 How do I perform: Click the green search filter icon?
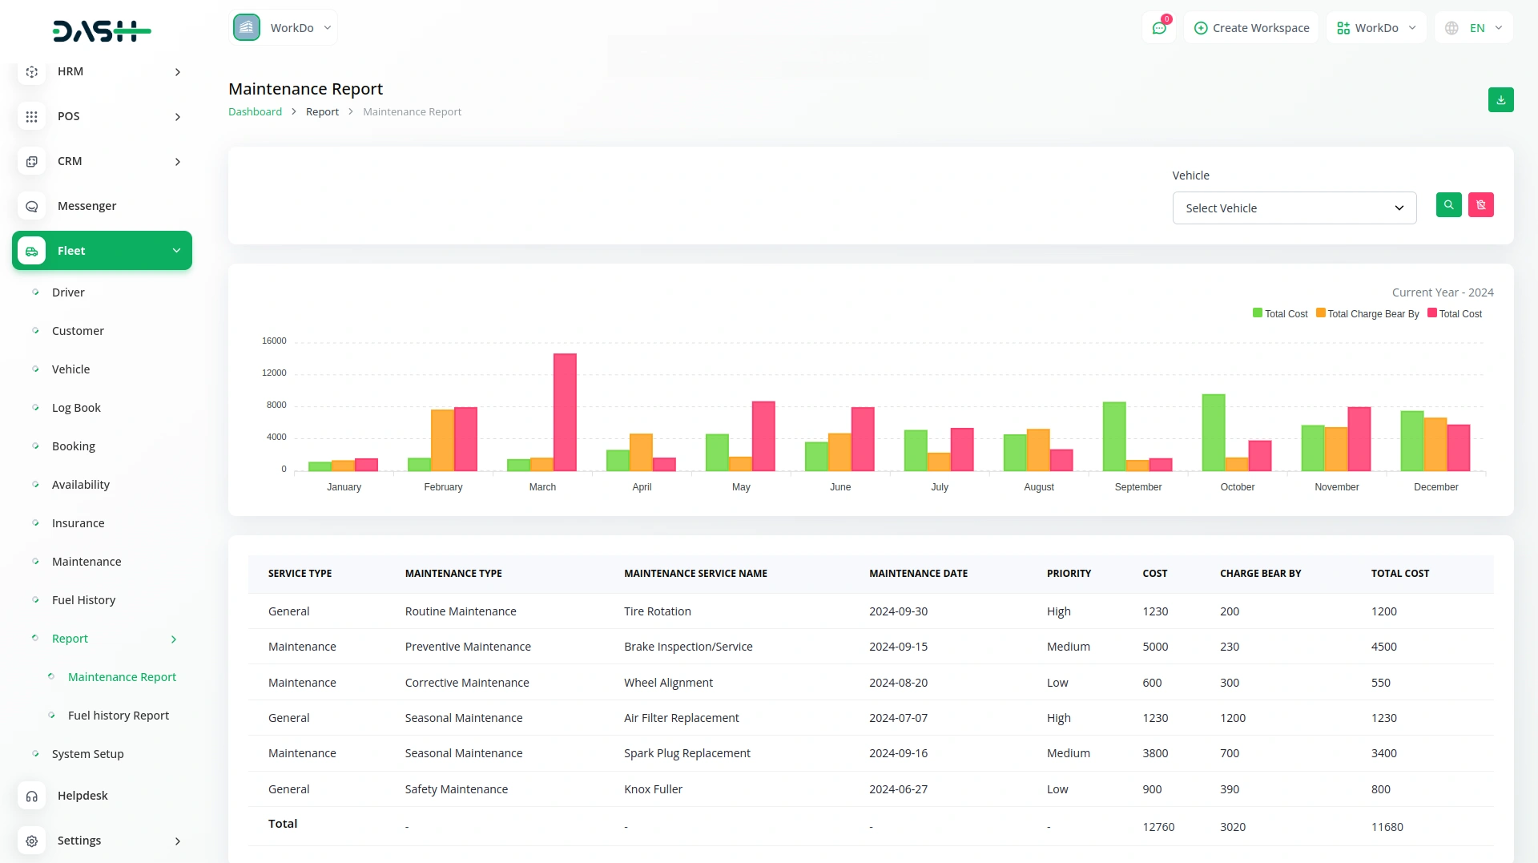1448,205
